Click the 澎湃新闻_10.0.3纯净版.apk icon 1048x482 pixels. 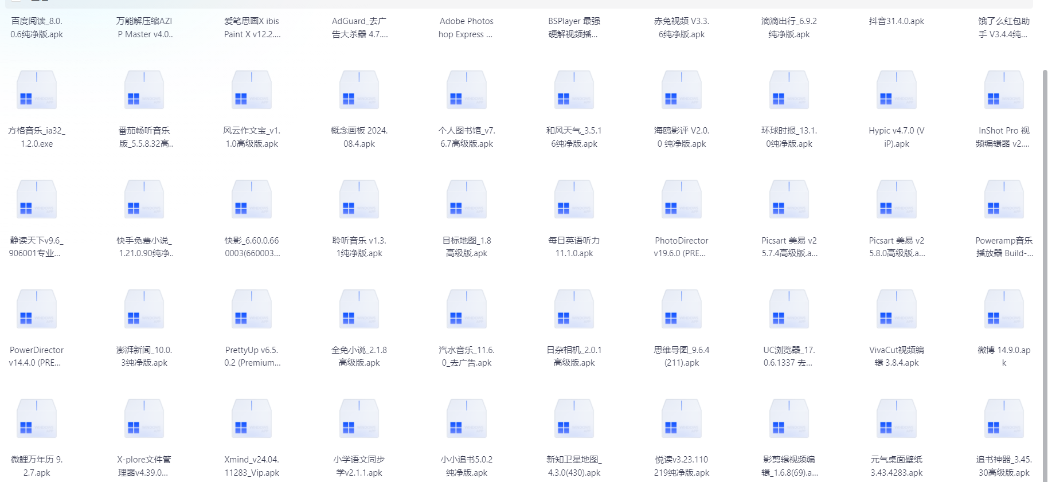(x=144, y=309)
